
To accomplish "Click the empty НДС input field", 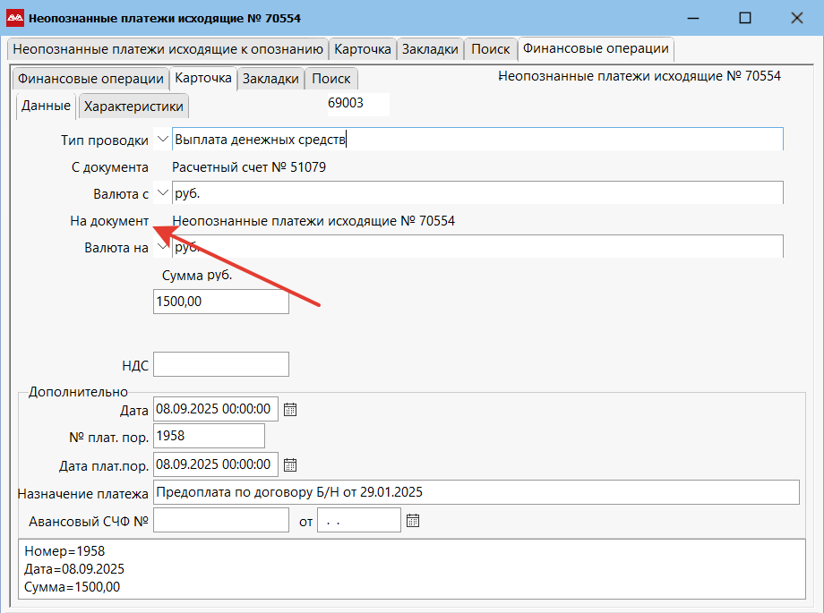I will [x=221, y=364].
